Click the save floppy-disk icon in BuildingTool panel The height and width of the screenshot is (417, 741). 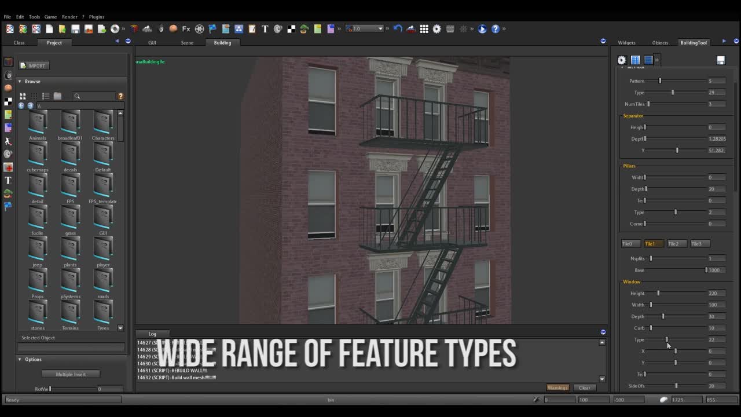coord(721,60)
